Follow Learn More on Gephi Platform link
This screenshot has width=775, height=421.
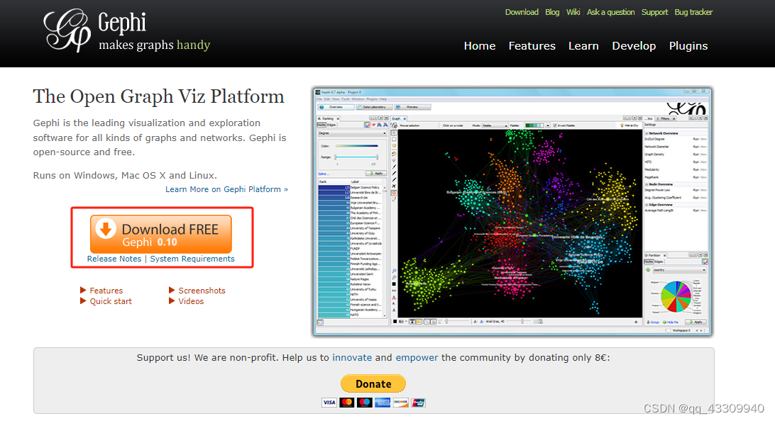click(x=227, y=189)
